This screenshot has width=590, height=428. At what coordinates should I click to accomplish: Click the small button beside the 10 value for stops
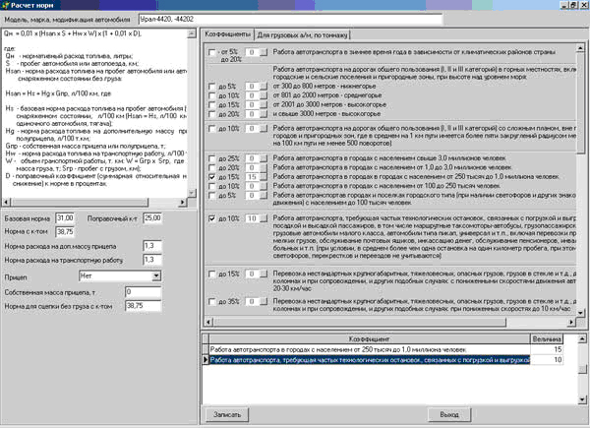pos(264,218)
